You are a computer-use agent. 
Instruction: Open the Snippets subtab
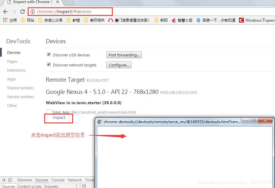tap(51, 186)
